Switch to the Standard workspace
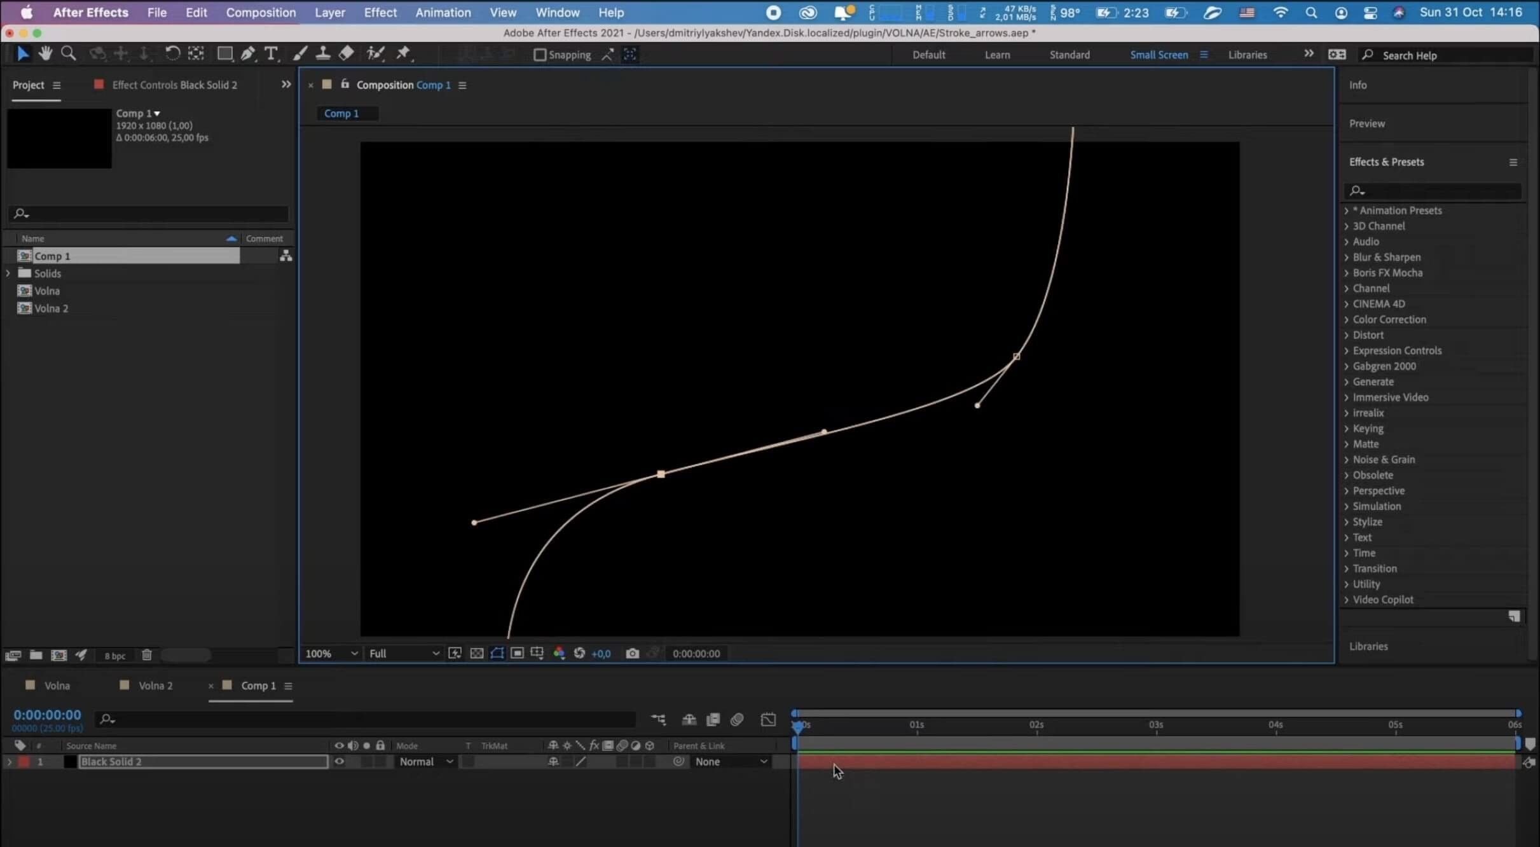Viewport: 1540px width, 847px height. click(1069, 55)
